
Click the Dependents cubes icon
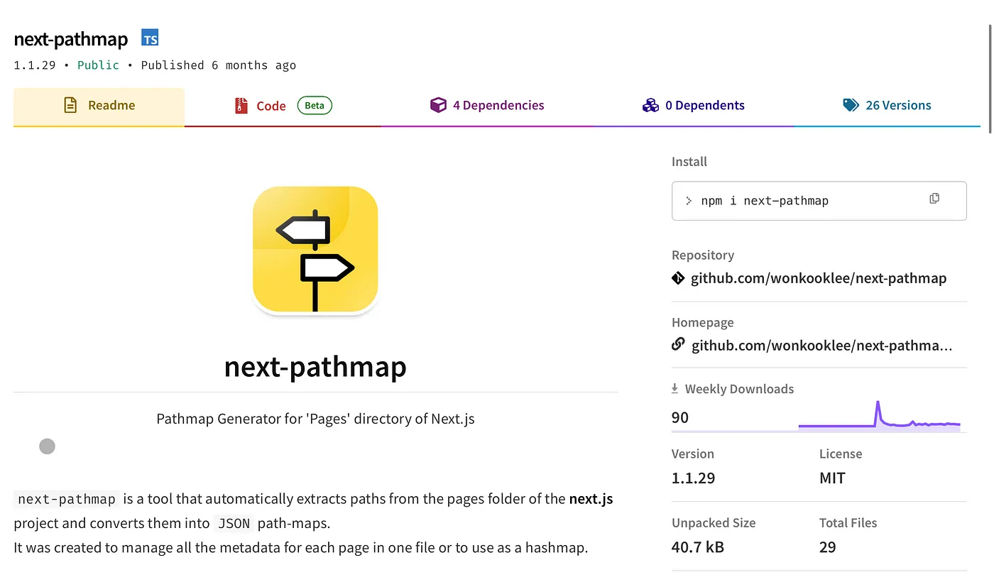650,105
